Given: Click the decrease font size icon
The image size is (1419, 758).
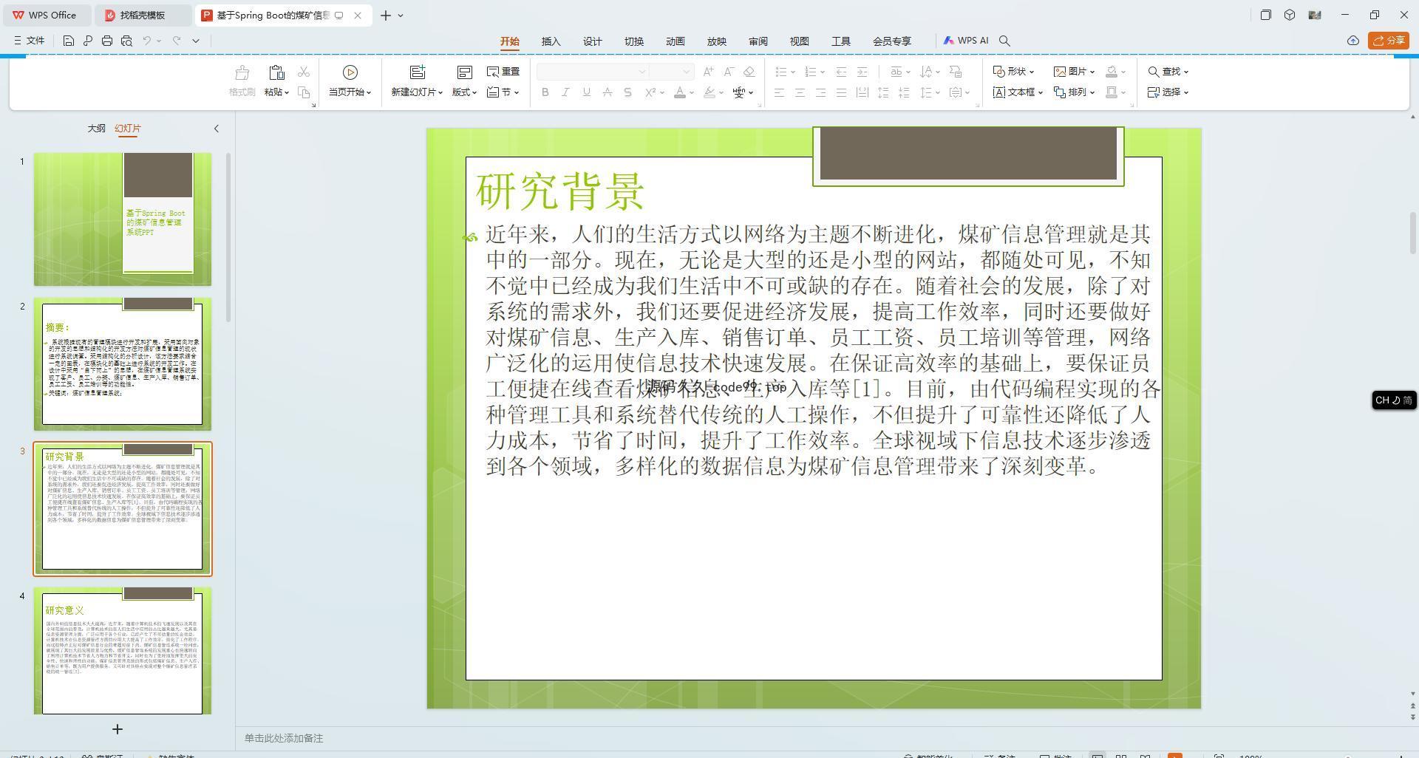Looking at the screenshot, I should coord(729,72).
